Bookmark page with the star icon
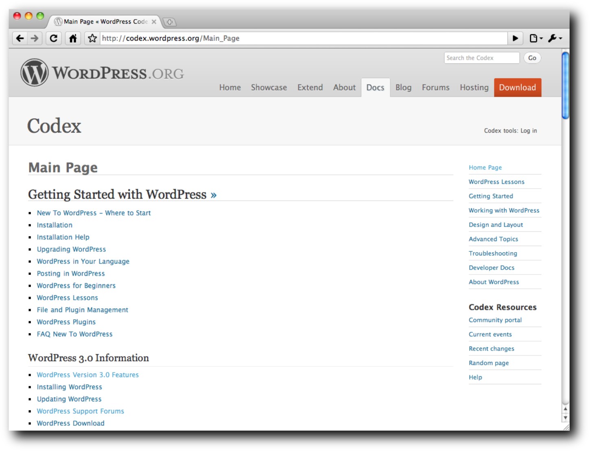 tap(92, 38)
